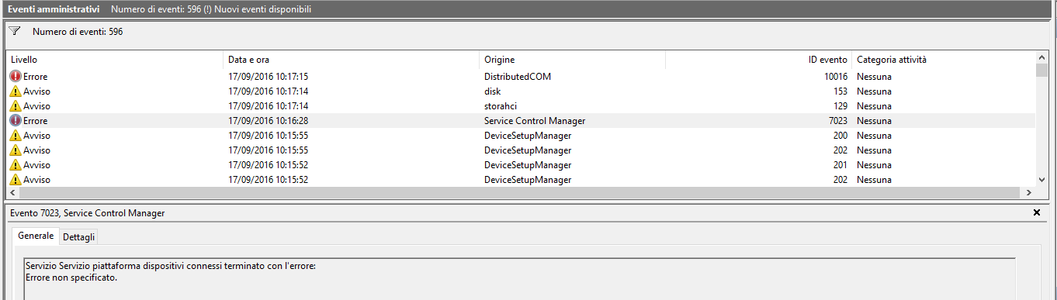This screenshot has height=300, width=1057.
Task: Click the horizontal scrollbar left arrow
Action: point(12,192)
